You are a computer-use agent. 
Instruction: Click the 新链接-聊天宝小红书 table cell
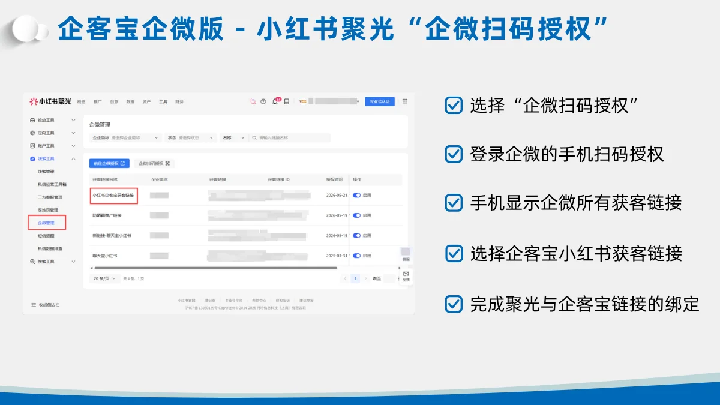(112, 235)
